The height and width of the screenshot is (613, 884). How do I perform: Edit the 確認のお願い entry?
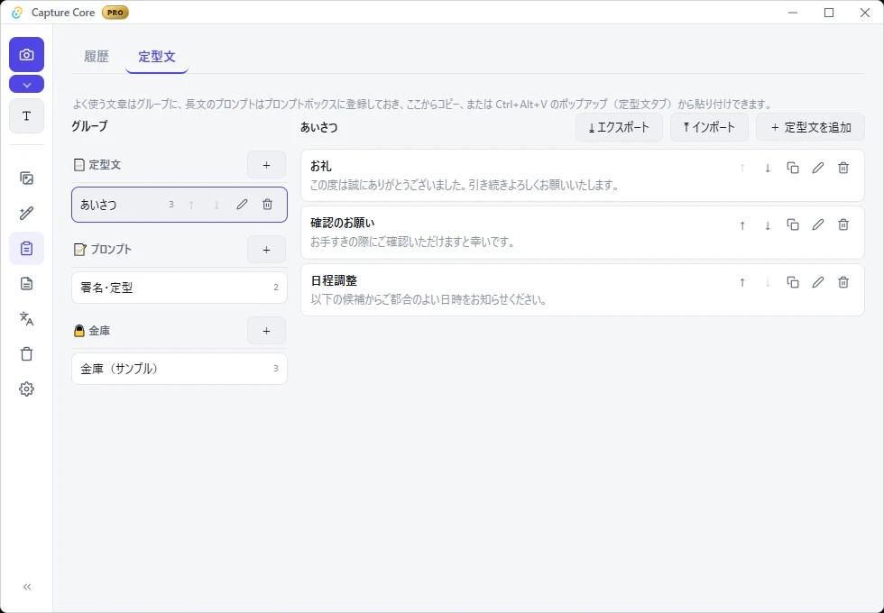point(818,225)
